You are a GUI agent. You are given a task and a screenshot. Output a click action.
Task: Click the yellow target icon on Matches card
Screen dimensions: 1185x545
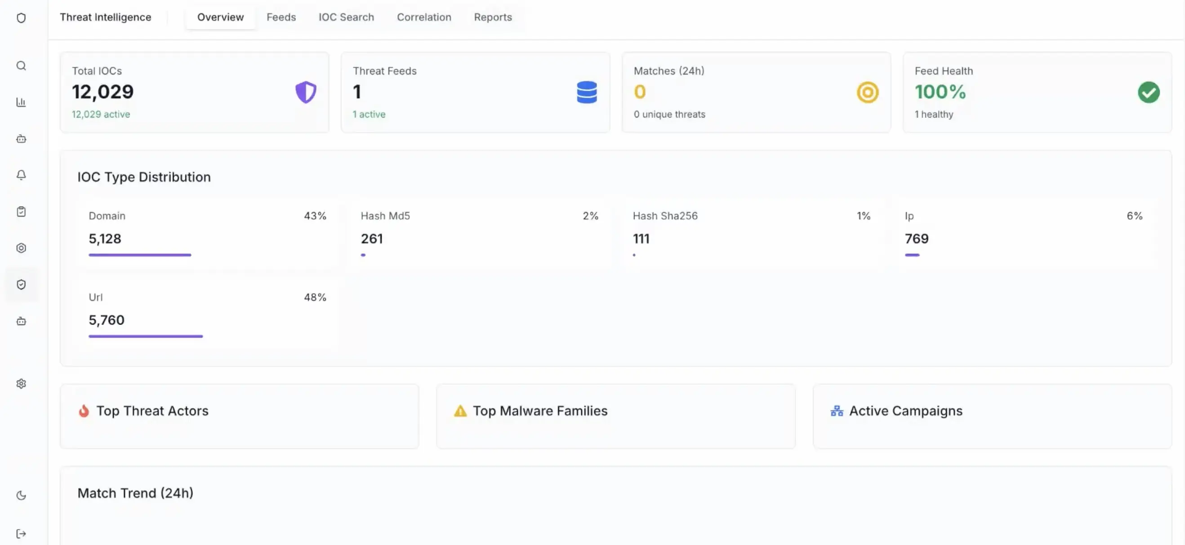click(867, 92)
